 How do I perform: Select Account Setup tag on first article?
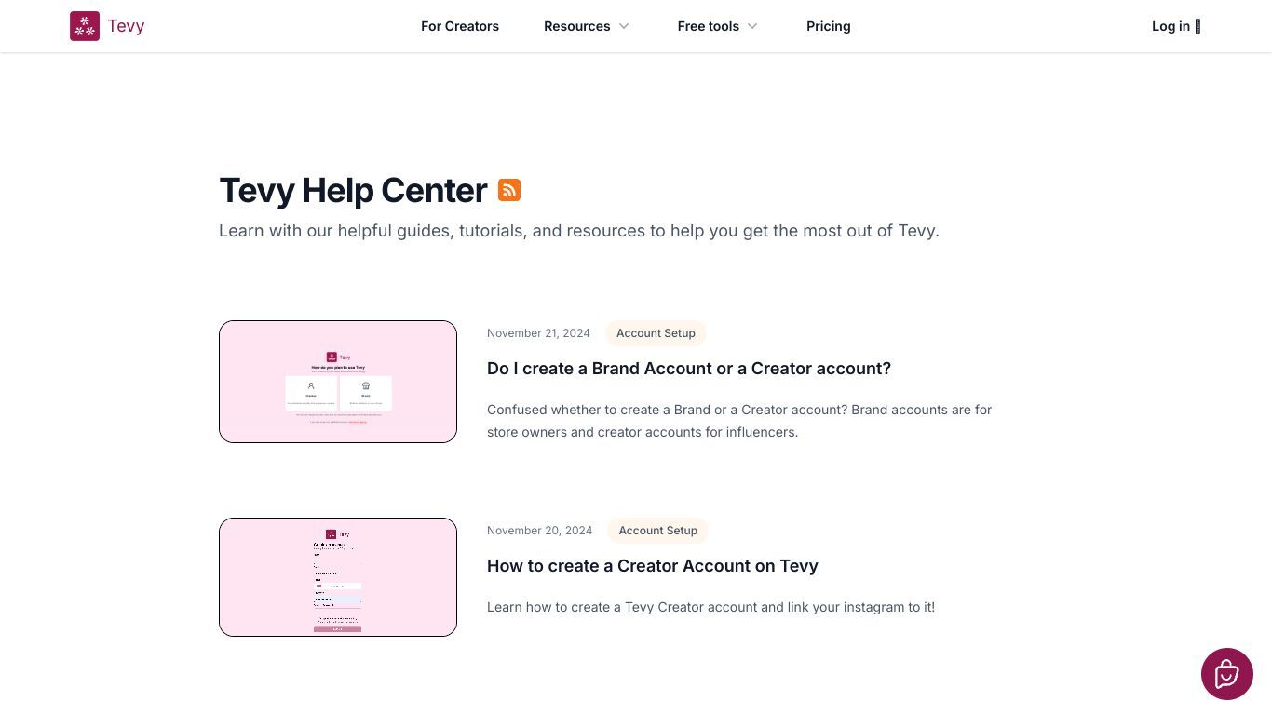point(656,333)
